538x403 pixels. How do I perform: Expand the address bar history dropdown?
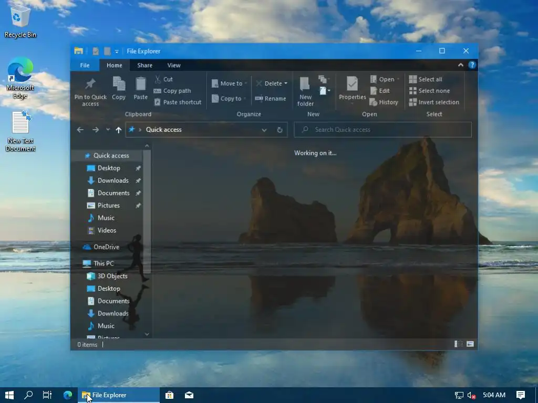click(x=264, y=130)
